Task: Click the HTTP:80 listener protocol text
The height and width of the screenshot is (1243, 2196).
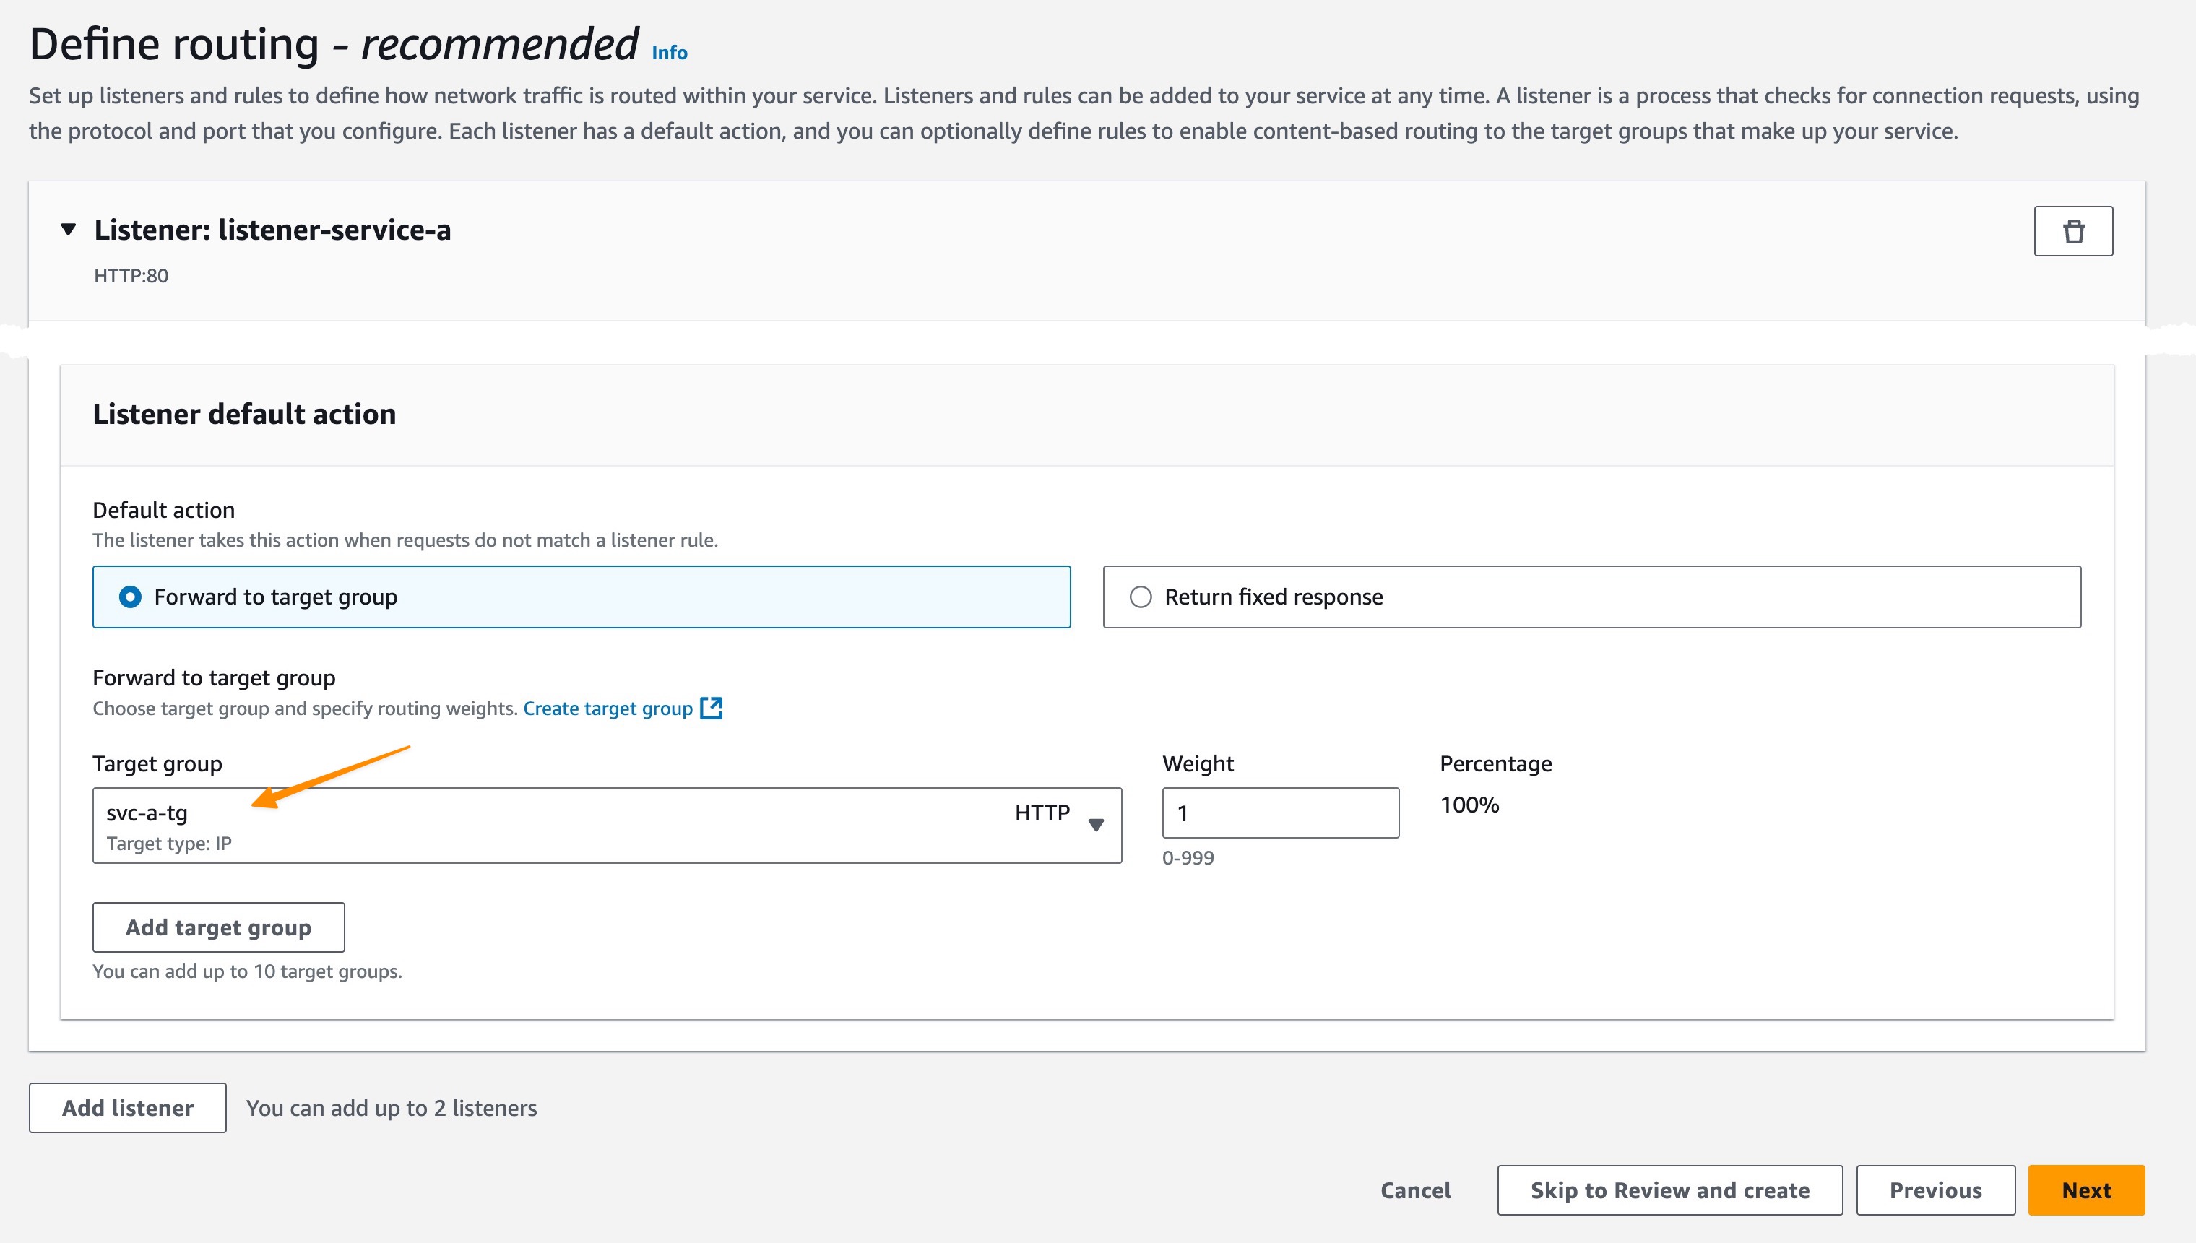Action: click(131, 276)
